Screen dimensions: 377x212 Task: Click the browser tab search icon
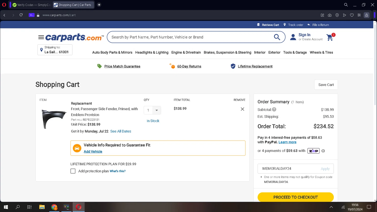click(x=346, y=5)
